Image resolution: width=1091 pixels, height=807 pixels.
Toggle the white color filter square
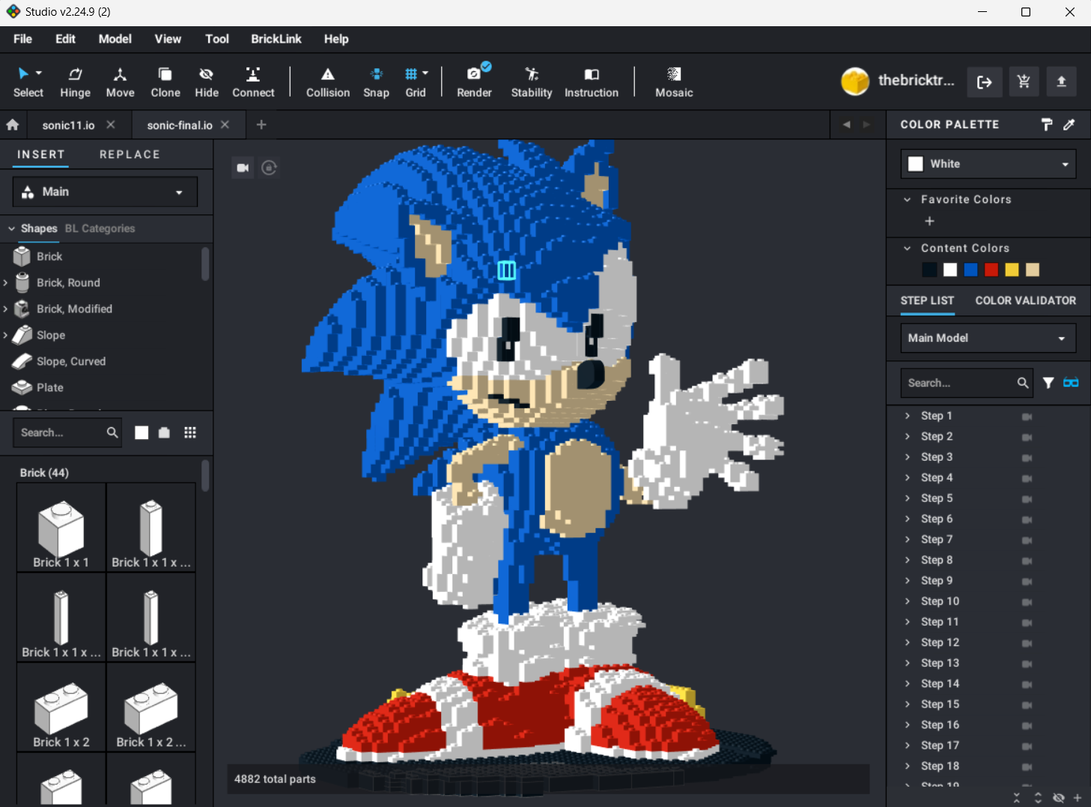142,432
